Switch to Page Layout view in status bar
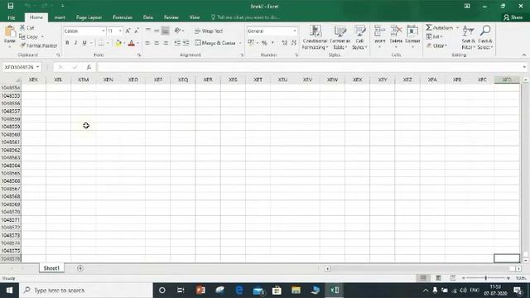This screenshot has width=530, height=298. (438, 278)
